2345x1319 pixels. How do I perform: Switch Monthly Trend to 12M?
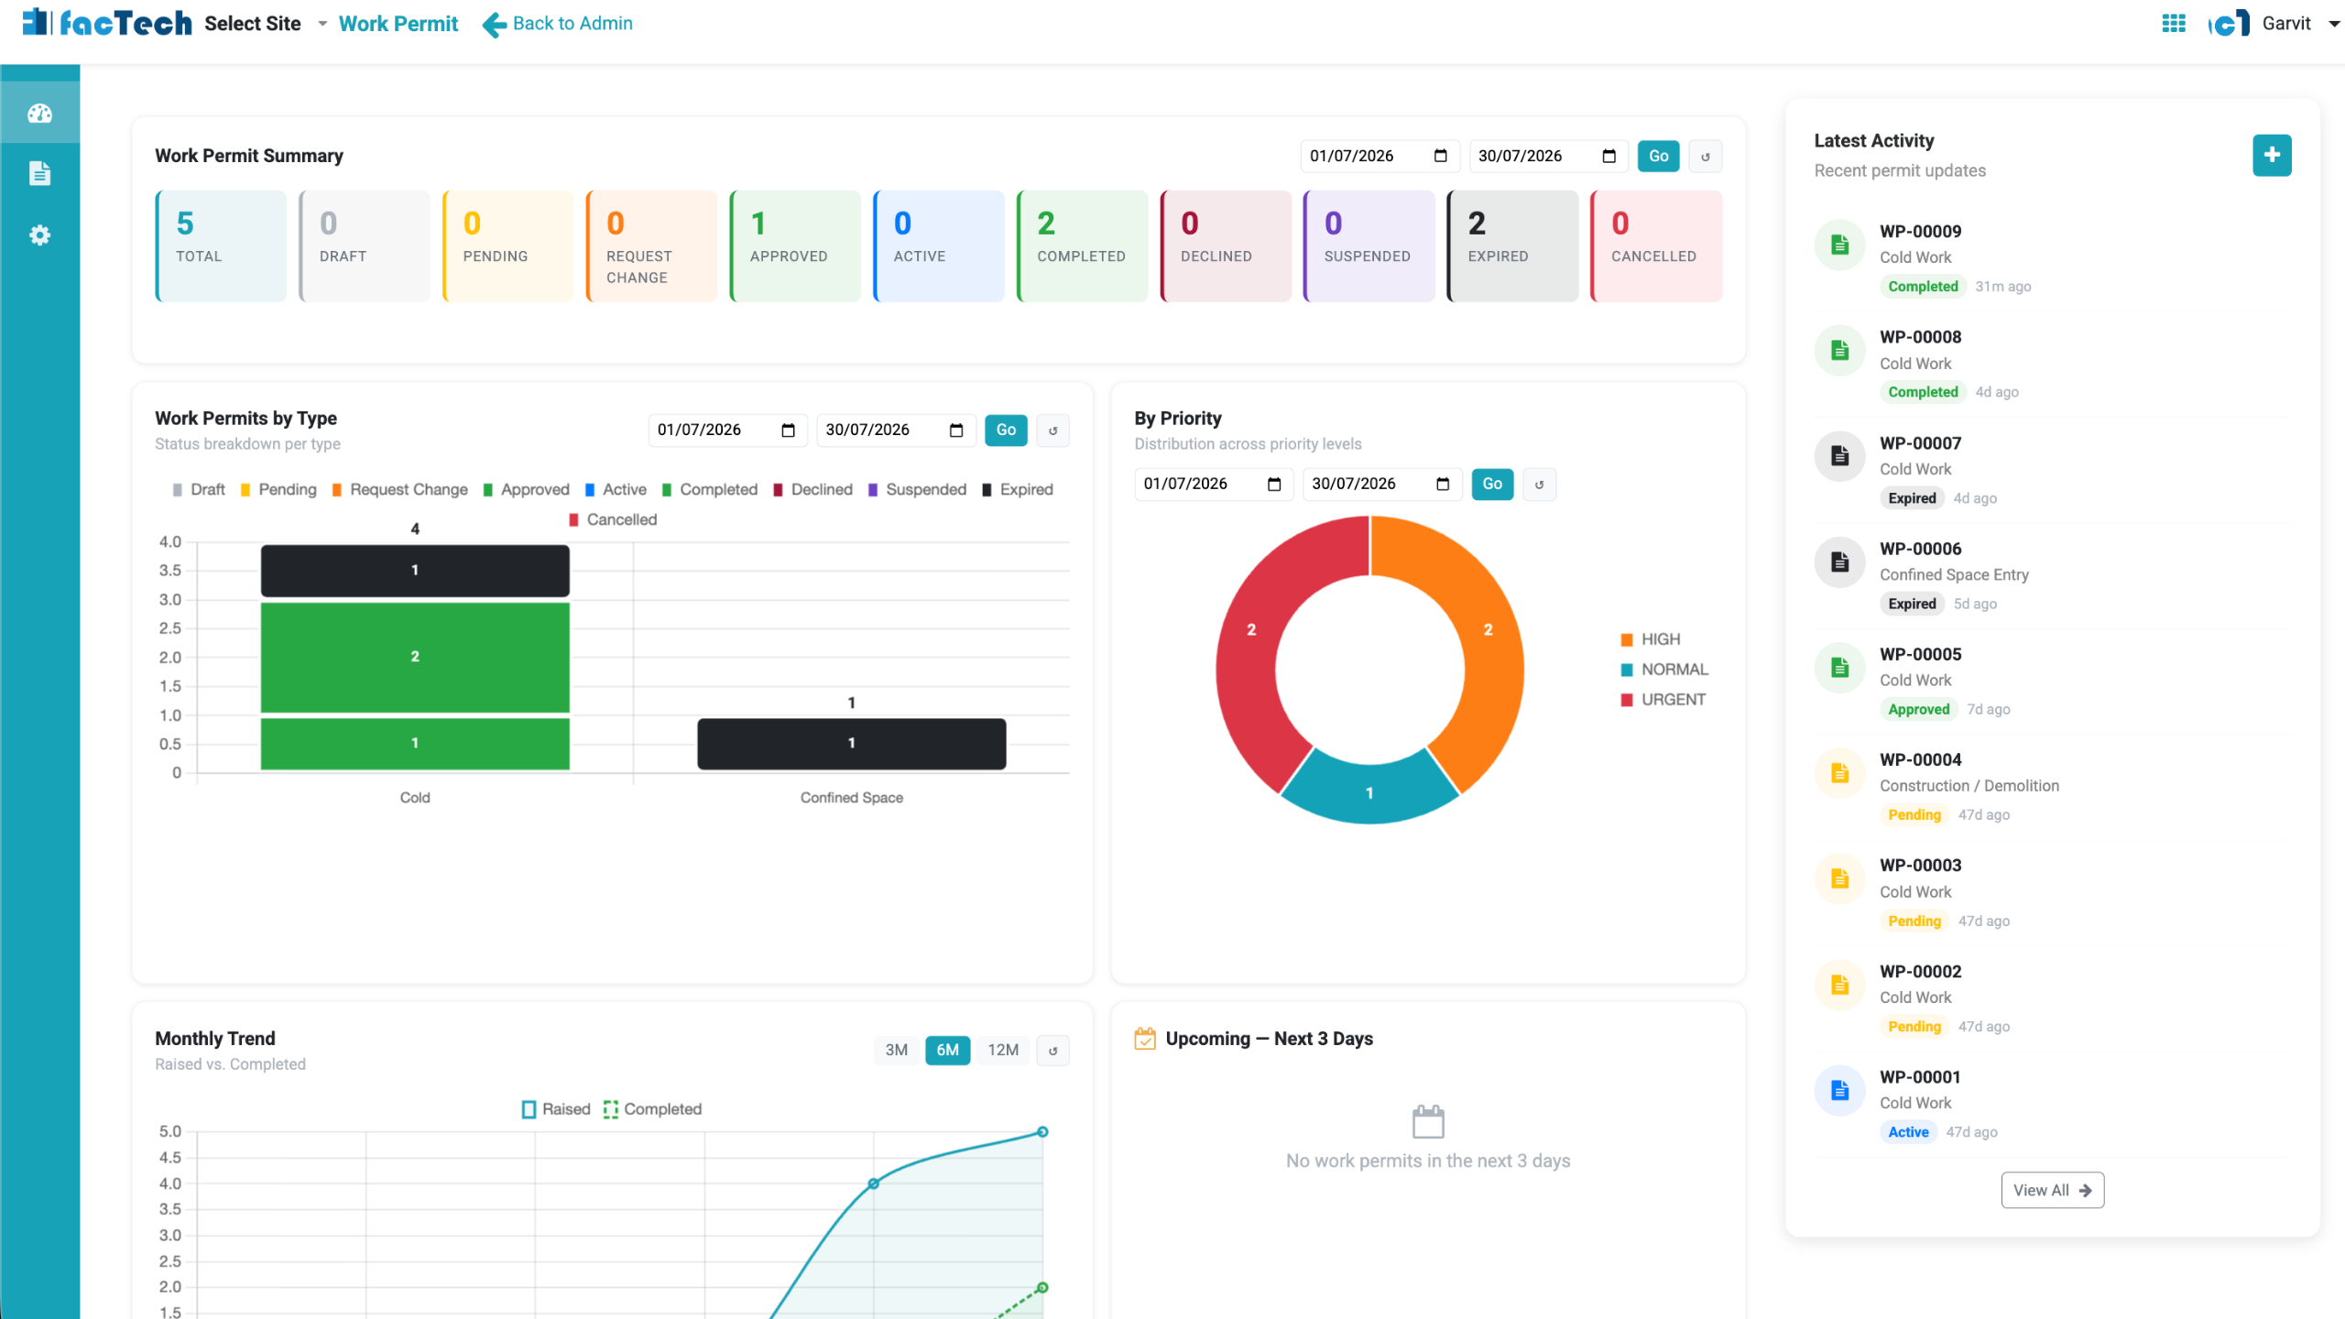[x=1003, y=1050]
